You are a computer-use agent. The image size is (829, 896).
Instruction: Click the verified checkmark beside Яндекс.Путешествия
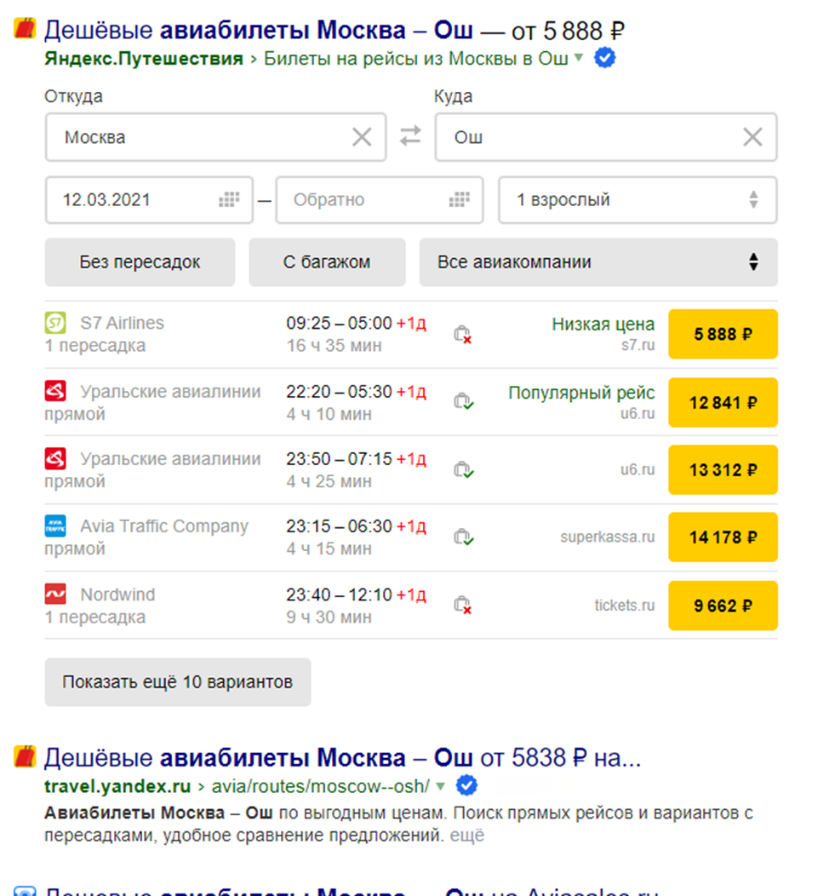605,59
